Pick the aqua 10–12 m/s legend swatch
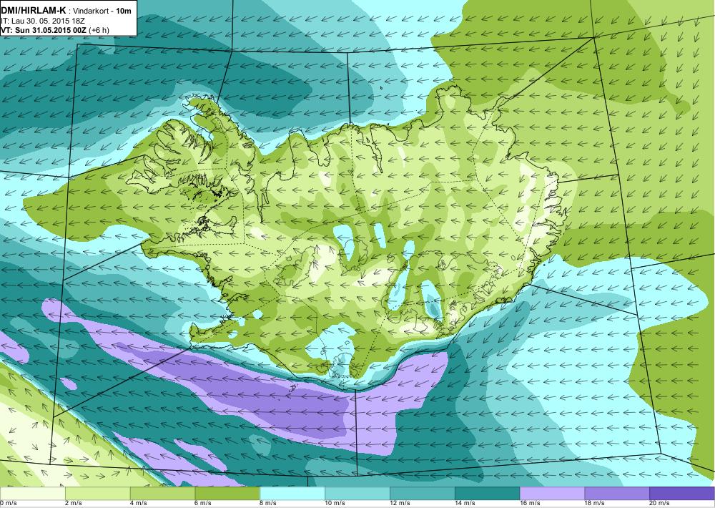715x508 pixels. point(357,494)
